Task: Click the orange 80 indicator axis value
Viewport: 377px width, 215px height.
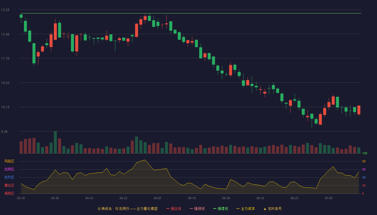Action: [364, 161]
